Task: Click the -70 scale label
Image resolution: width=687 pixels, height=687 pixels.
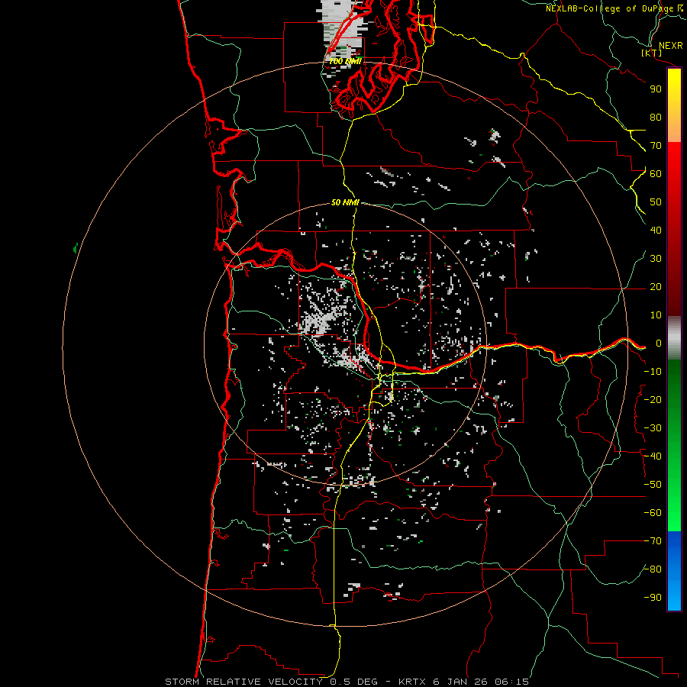Action: point(653,541)
